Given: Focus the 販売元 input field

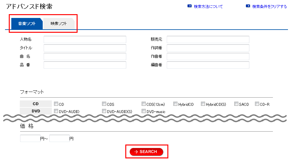Looking at the screenshot, I should coord(208,40).
